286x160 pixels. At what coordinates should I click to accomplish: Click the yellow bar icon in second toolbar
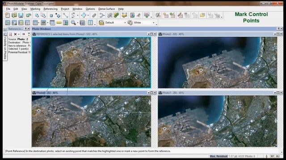(x=59, y=23)
